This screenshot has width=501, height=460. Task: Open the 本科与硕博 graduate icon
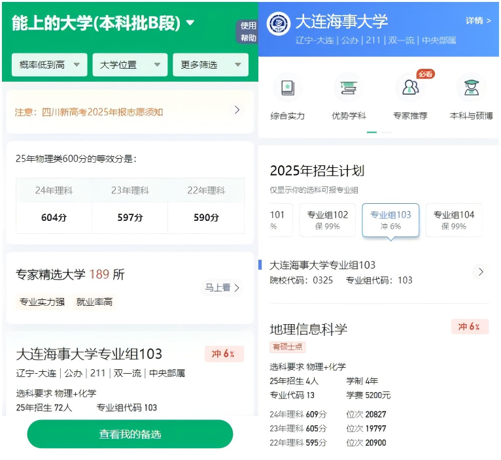(x=471, y=88)
